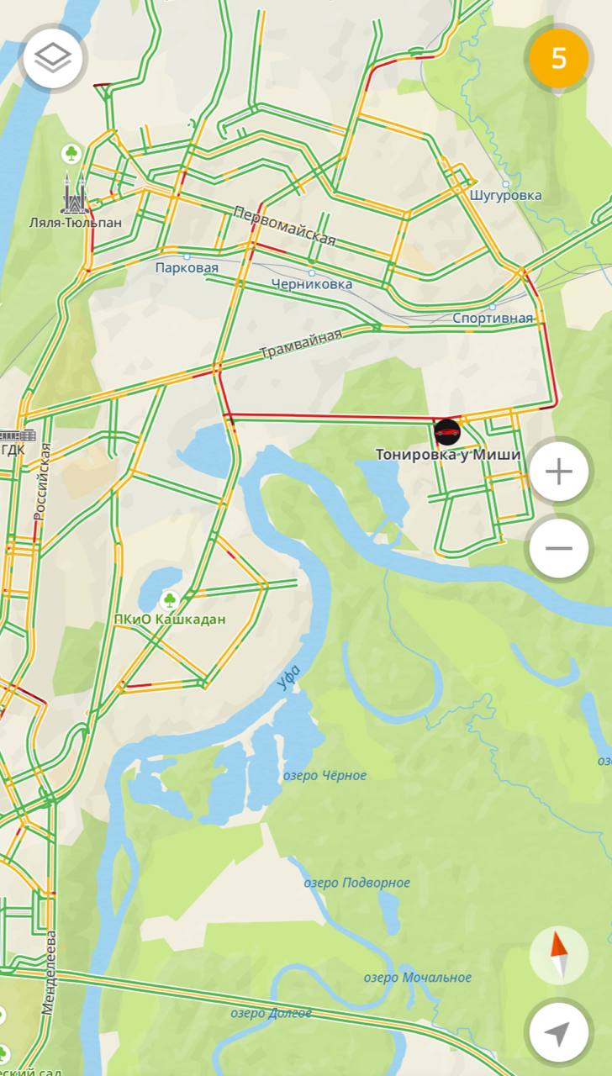612x1076 pixels.
Task: Select the ПКиО Кашкадан park tree icon
Action: [170, 600]
